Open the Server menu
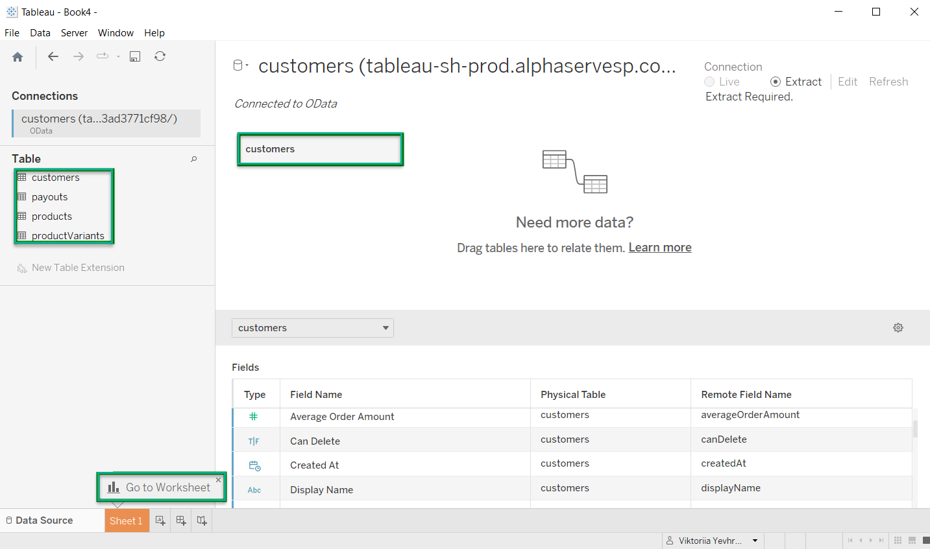Image resolution: width=930 pixels, height=549 pixels. pos(74,32)
